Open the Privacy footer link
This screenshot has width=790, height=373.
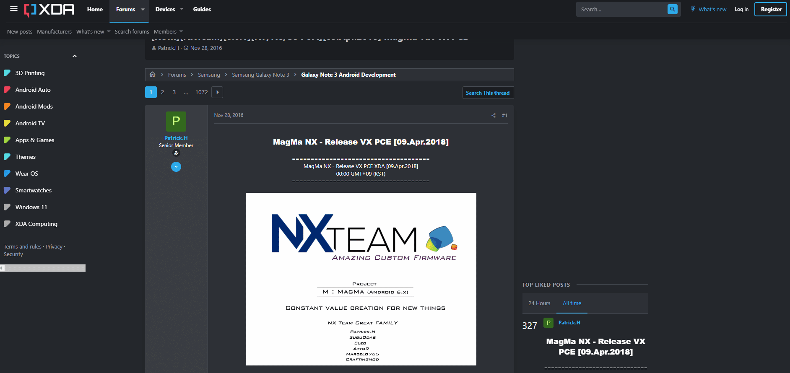click(x=54, y=247)
